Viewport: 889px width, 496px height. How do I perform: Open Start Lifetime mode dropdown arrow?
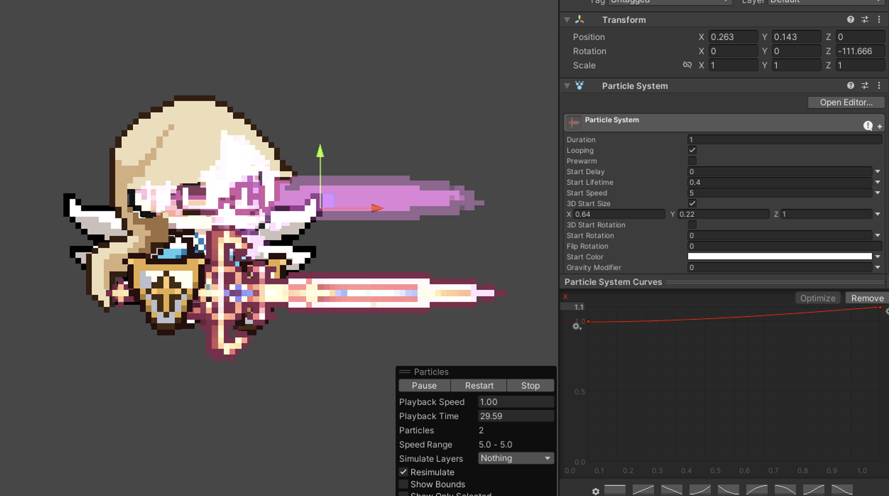878,182
